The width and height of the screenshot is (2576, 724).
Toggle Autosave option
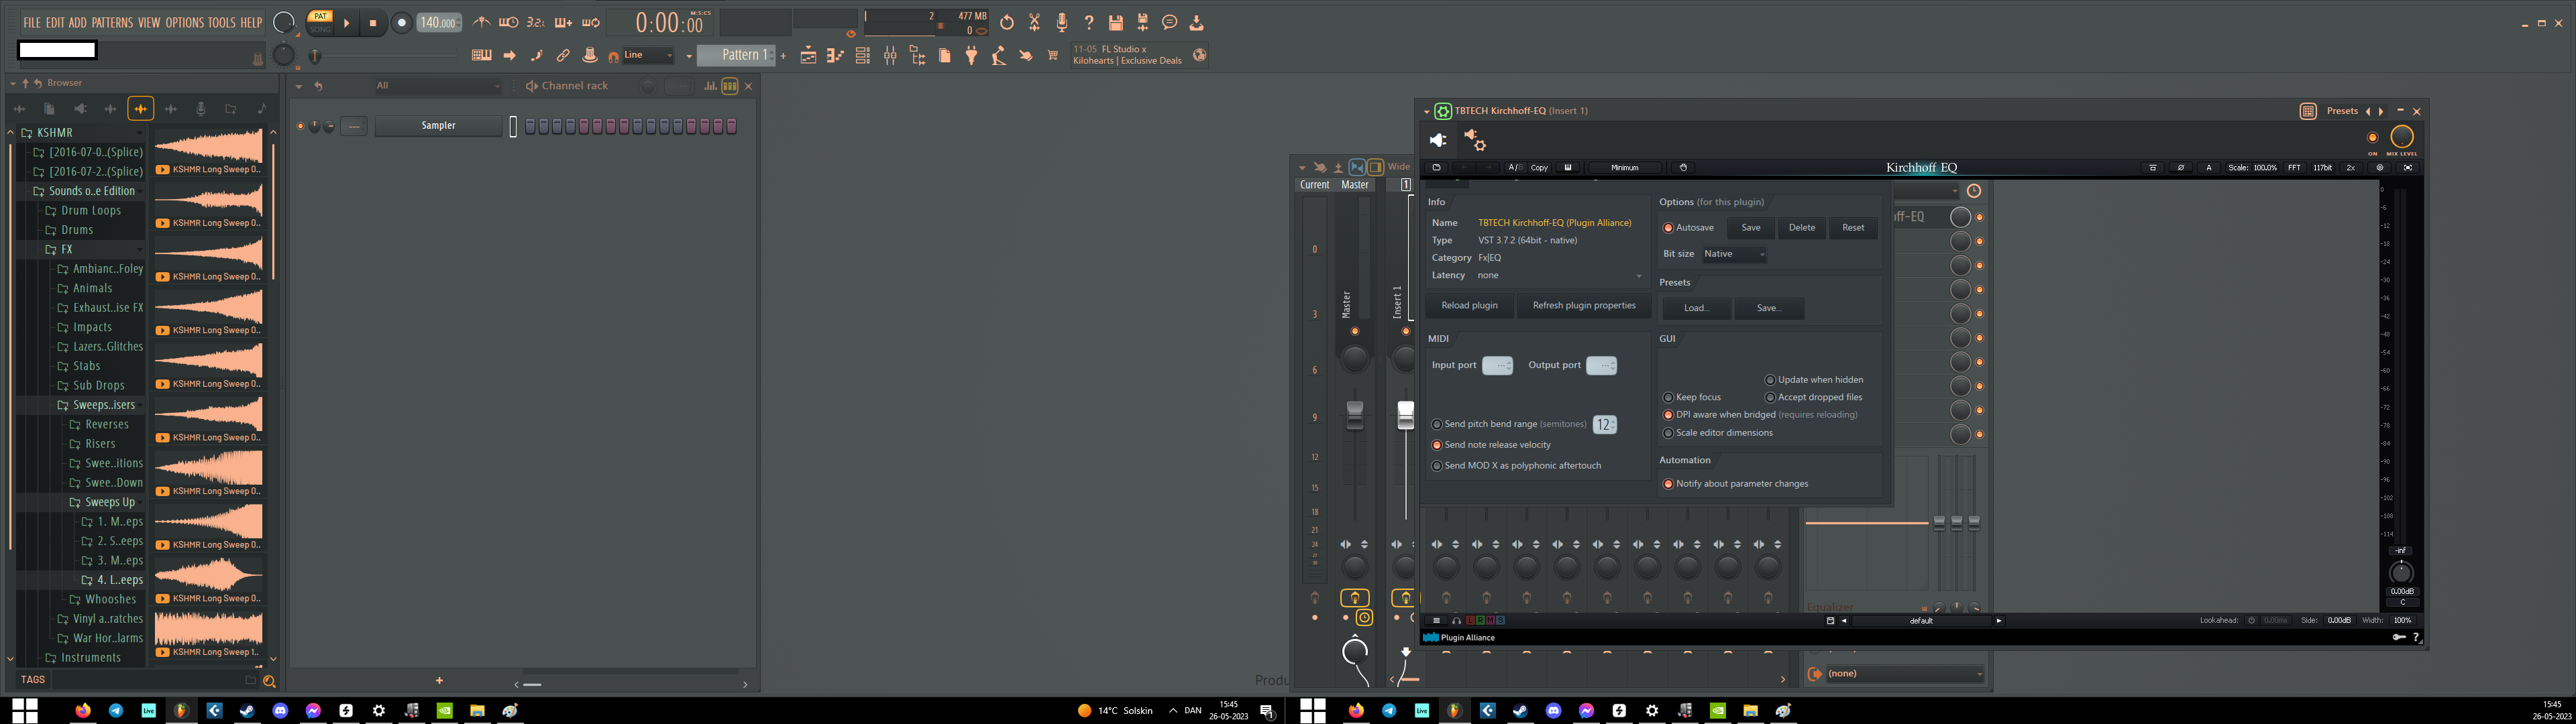point(1689,228)
